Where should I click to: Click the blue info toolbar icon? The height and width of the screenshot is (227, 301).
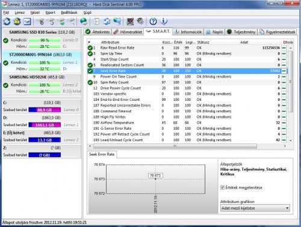(164, 21)
